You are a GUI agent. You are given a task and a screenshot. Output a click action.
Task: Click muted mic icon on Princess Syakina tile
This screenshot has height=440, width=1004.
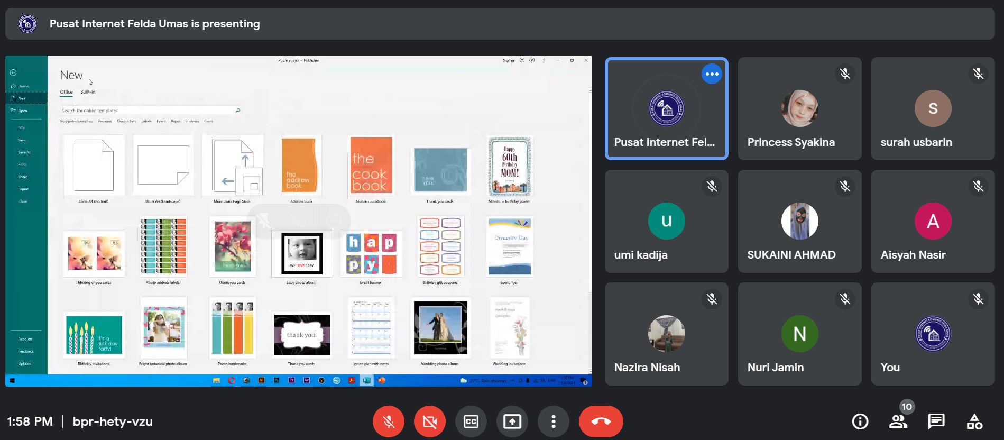pos(845,74)
